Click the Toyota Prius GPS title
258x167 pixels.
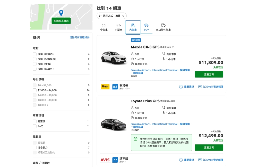tap(145, 101)
